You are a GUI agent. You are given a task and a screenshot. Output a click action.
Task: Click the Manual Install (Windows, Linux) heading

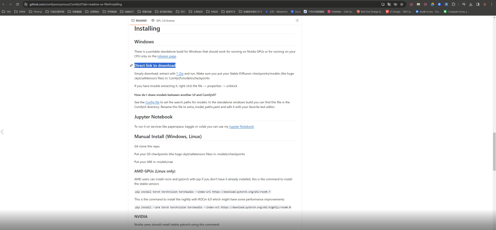[168, 136]
